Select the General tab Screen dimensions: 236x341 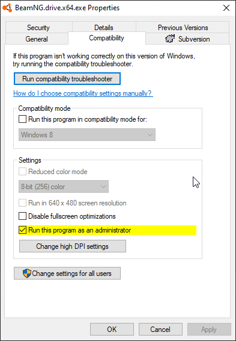point(37,39)
